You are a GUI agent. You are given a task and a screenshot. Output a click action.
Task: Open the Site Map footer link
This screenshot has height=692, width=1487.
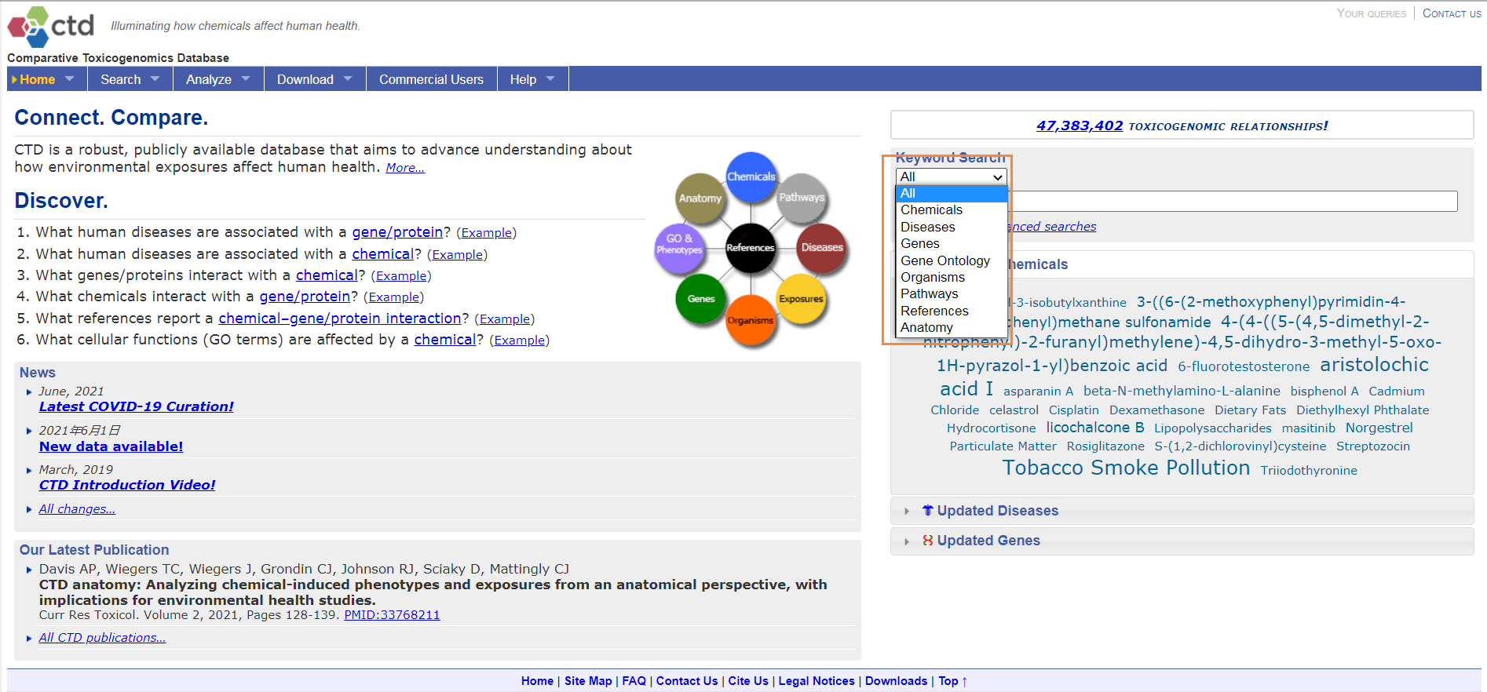point(588,681)
